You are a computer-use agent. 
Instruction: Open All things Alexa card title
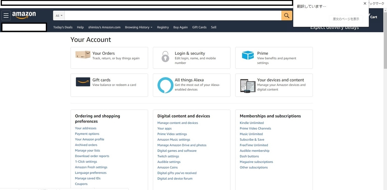point(189,80)
